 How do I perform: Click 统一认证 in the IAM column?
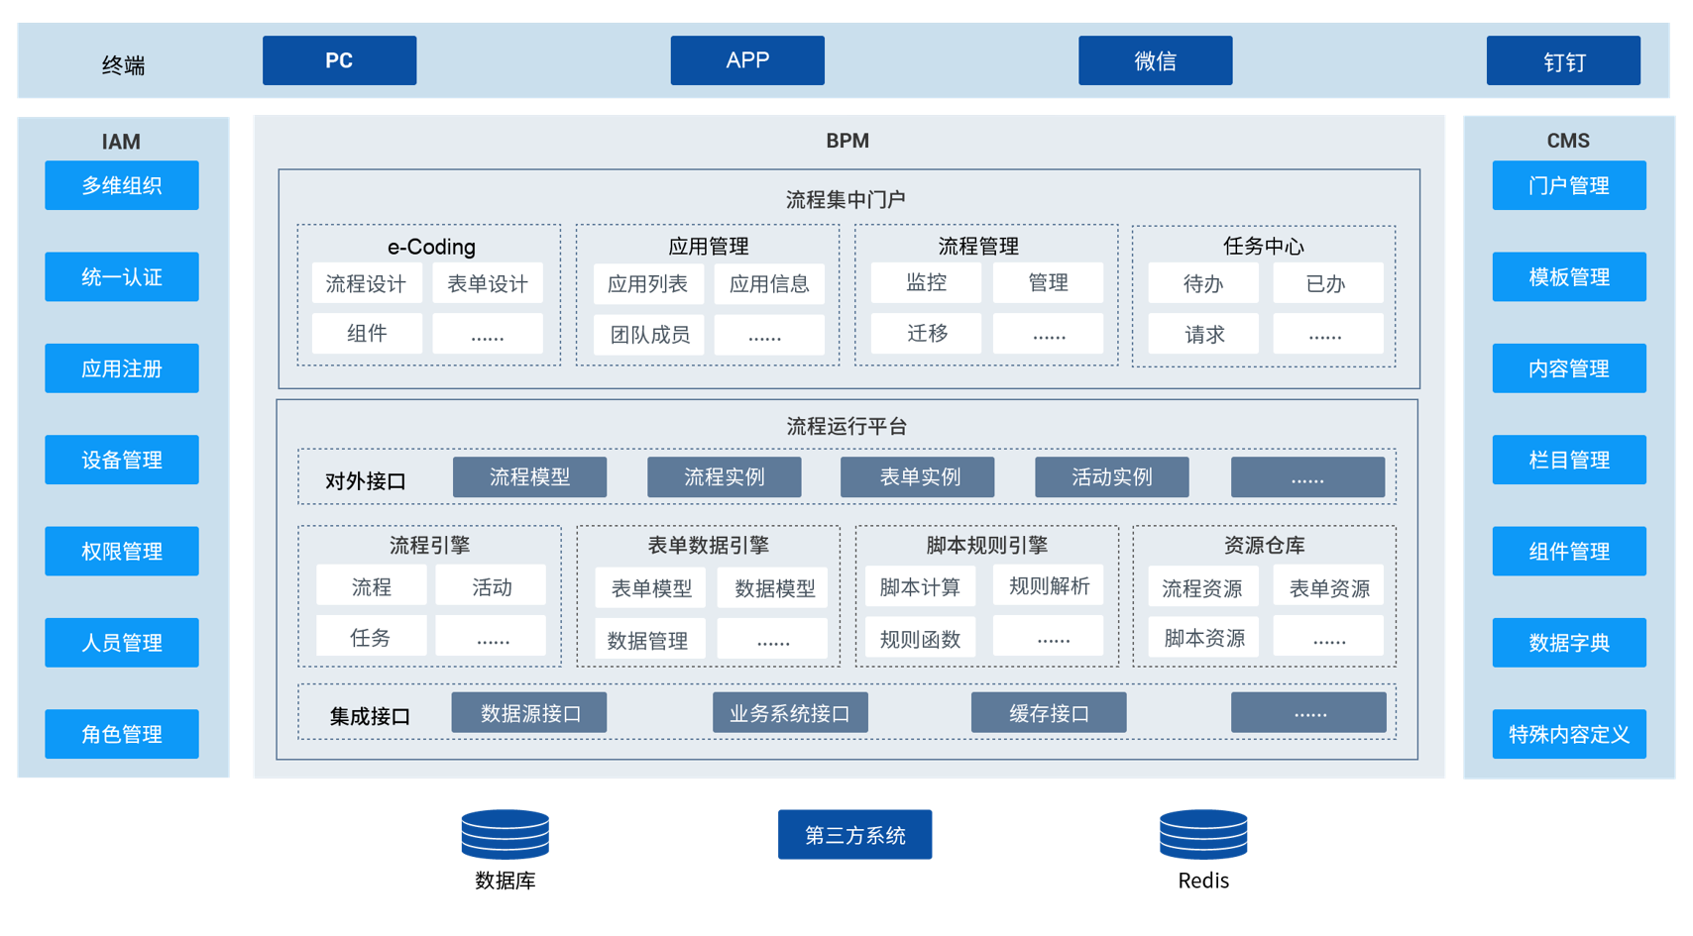(121, 277)
